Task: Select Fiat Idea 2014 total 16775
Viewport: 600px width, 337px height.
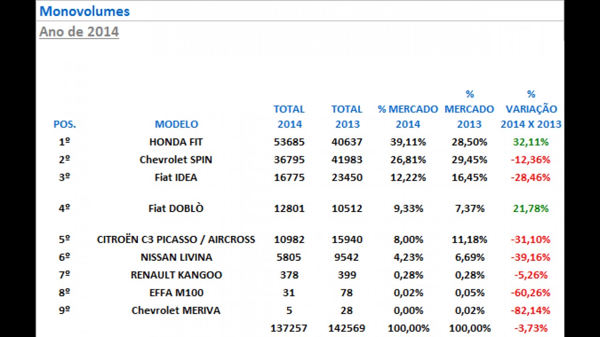Action: (289, 177)
